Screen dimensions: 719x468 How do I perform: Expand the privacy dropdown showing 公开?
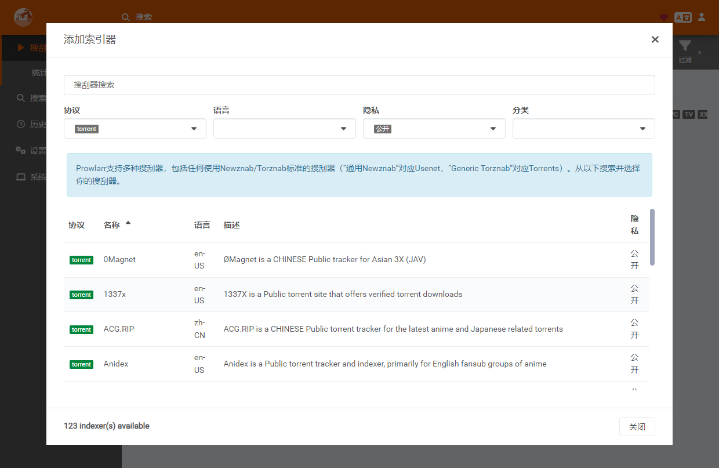(434, 129)
